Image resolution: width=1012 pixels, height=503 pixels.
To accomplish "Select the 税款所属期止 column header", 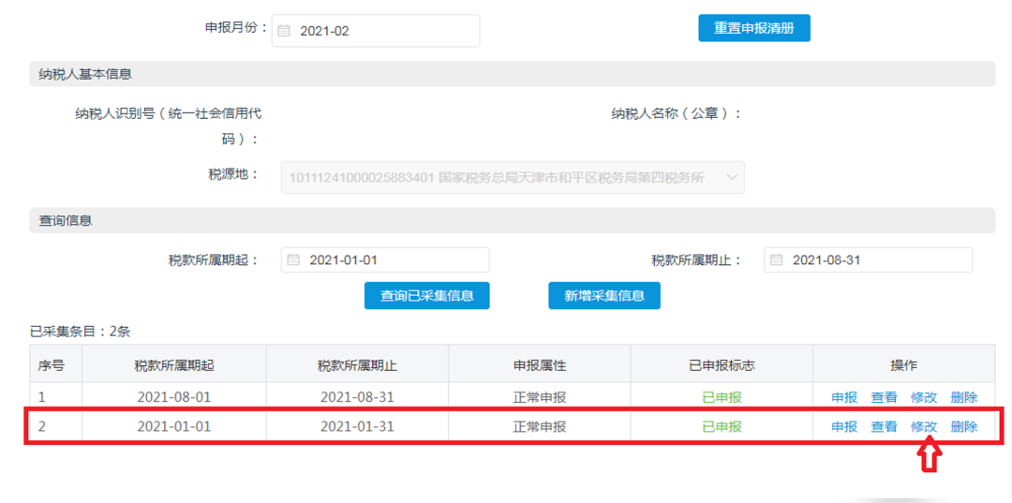I will pos(357,365).
